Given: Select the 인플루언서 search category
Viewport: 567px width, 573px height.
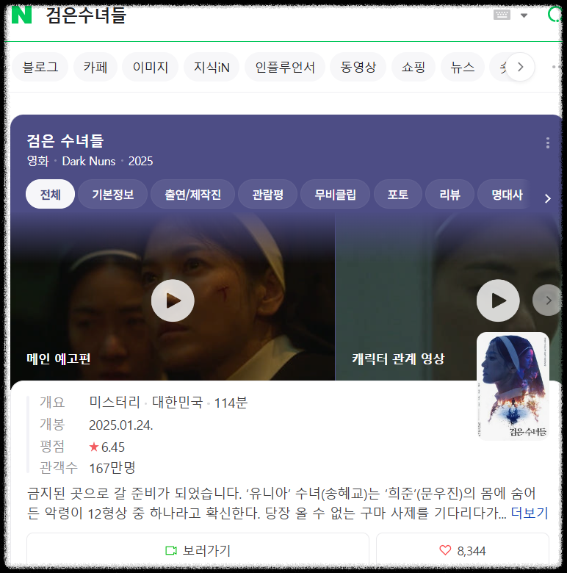Looking at the screenshot, I should click(x=284, y=67).
